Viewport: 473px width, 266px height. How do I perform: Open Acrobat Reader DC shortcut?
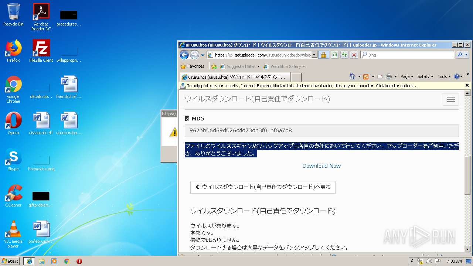41,17
